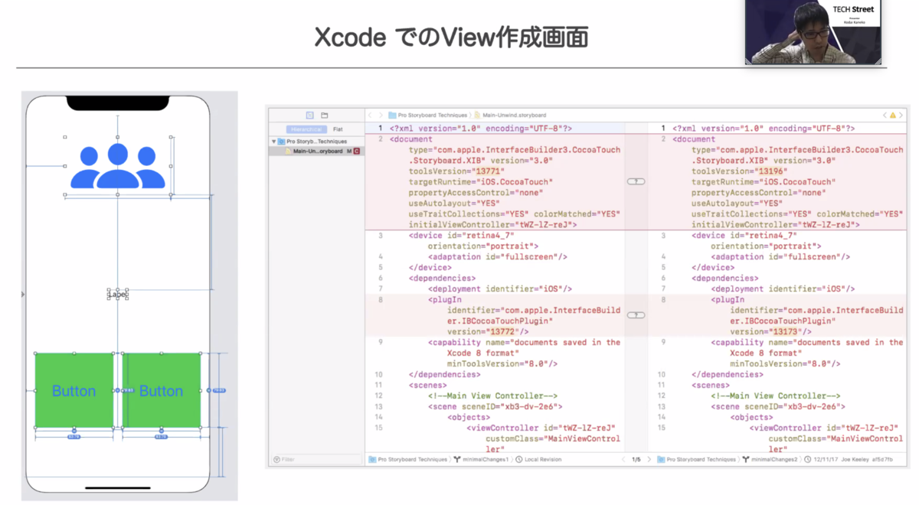Switch to the Flat view tab
This screenshot has width=919, height=505.
click(338, 129)
